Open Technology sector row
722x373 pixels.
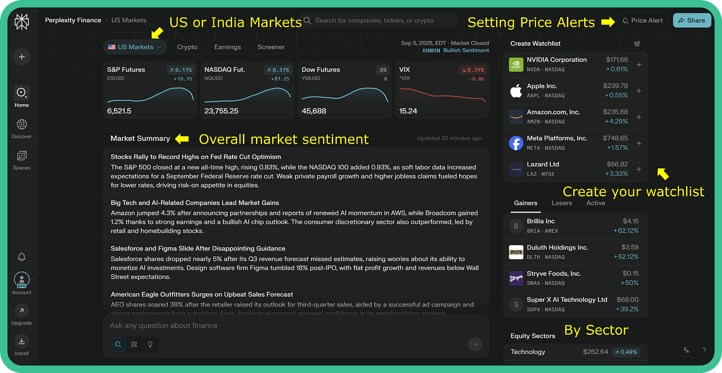click(575, 352)
